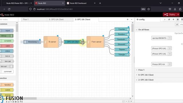Select the 2: OPC-UA Client flow tab
This screenshot has height=103, width=183.
[86, 19]
